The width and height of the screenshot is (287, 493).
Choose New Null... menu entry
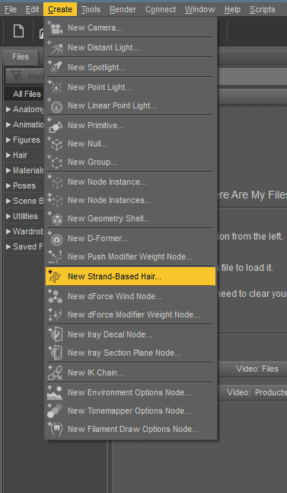[x=130, y=143]
